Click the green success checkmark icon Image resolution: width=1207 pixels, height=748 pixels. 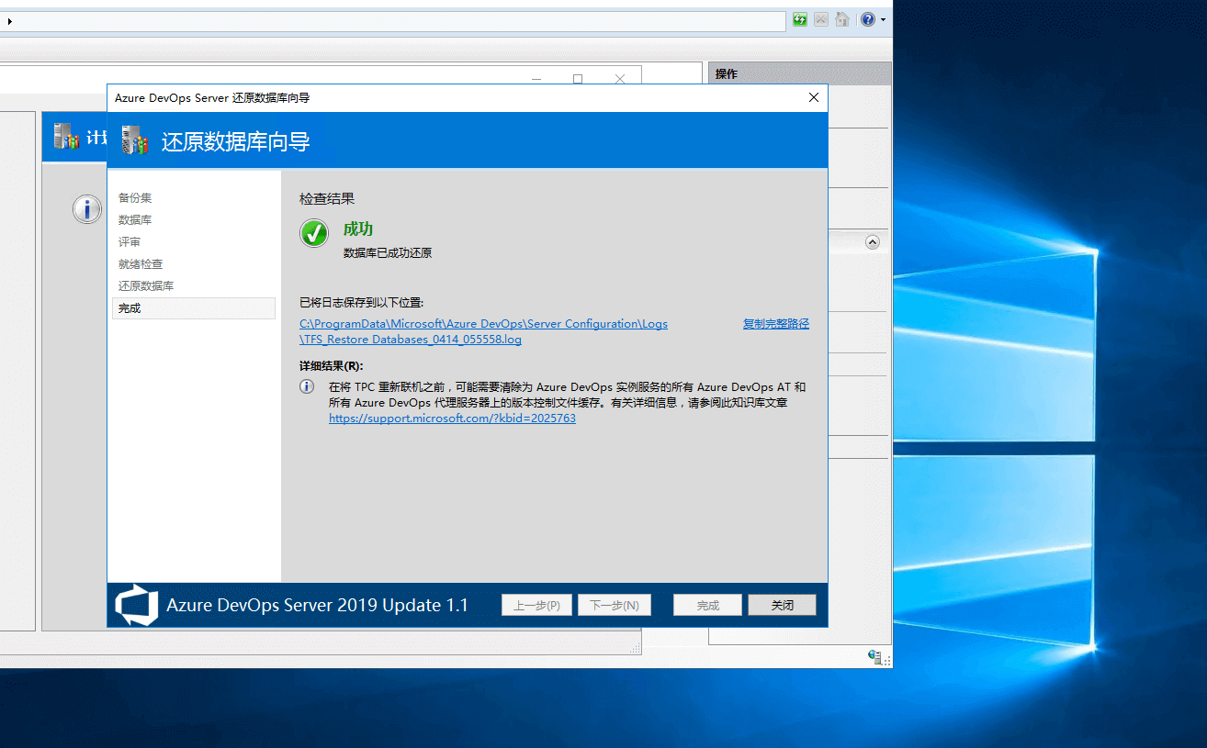coord(314,233)
